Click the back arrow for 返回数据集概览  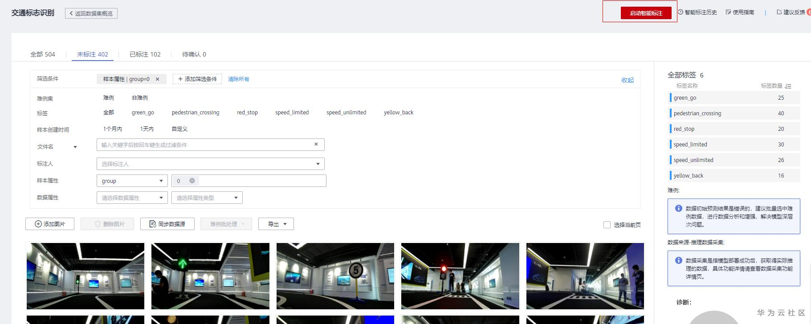(x=71, y=13)
